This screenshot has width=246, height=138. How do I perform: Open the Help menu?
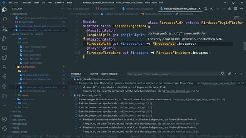[x=70, y=3]
